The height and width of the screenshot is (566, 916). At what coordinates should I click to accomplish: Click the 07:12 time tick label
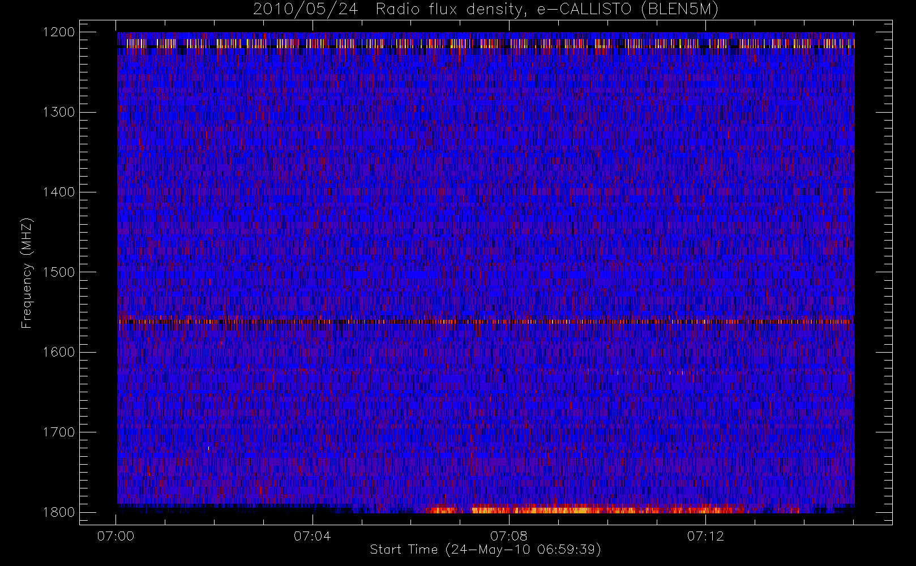click(705, 536)
